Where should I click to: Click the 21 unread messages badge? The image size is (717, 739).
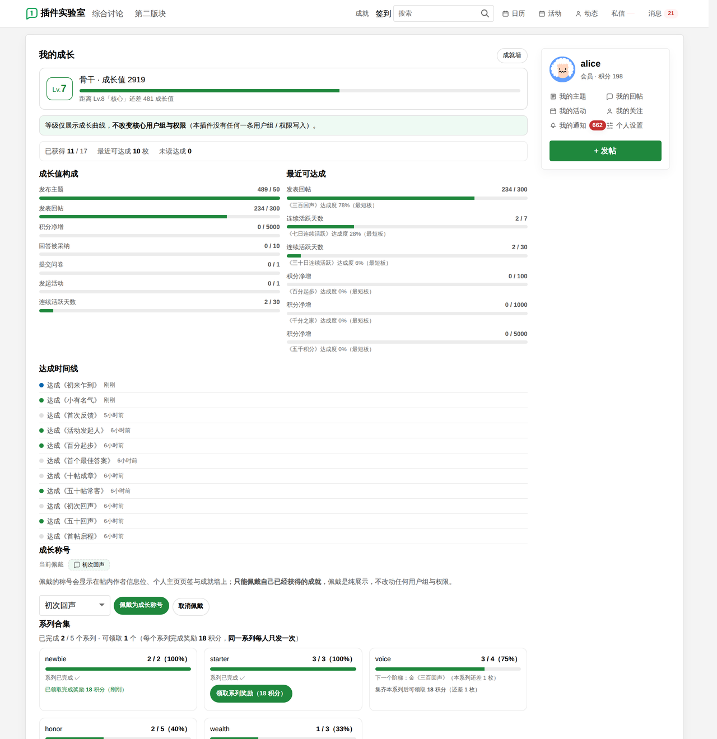671,13
